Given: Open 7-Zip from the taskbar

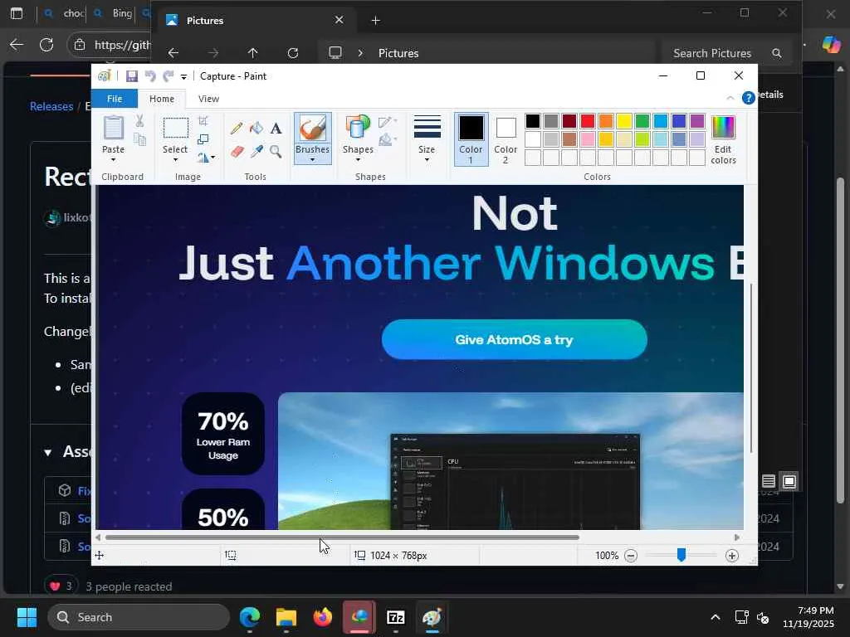Looking at the screenshot, I should [396, 617].
